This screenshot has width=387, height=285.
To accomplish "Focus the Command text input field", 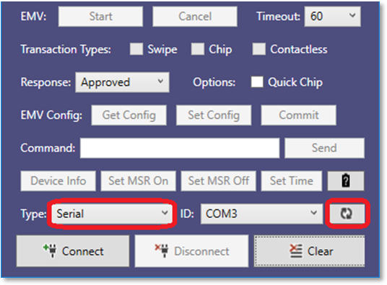I will [180, 148].
